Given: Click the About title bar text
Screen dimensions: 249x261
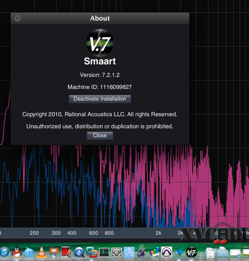Looking at the screenshot, I should (100, 18).
